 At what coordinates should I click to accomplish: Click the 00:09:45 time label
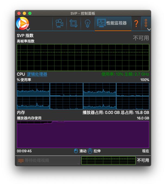point(24,151)
